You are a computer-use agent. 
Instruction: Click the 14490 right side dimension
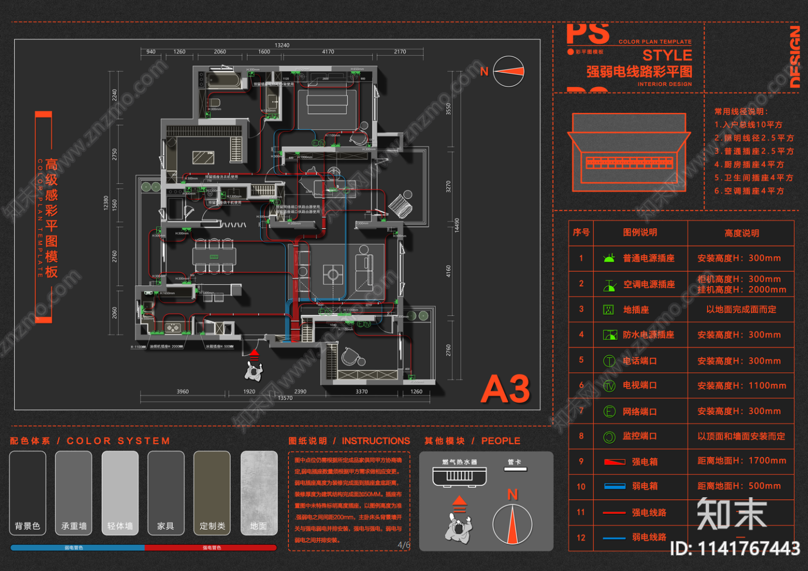point(457,225)
